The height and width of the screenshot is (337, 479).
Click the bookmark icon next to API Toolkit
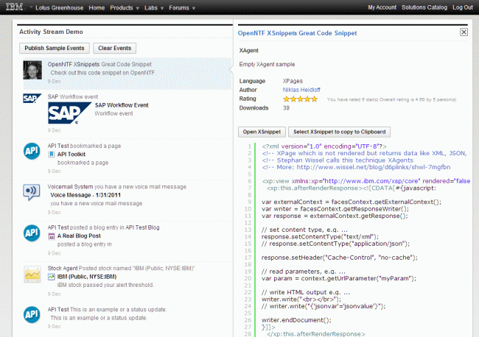[x=52, y=155]
